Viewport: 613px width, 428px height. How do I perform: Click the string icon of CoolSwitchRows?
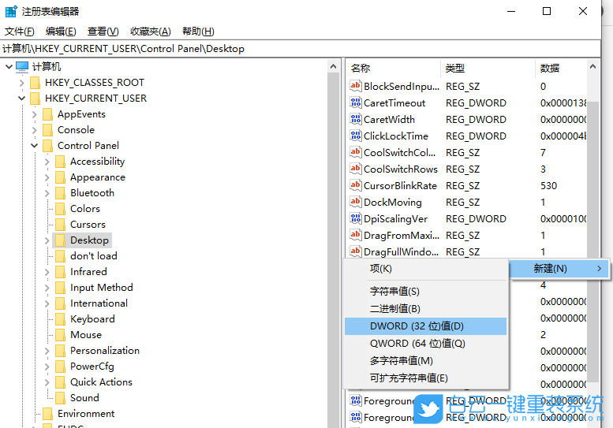coord(355,169)
